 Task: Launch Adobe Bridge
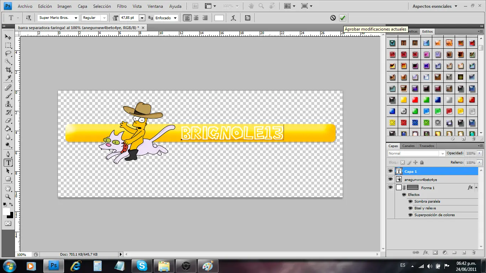tap(195, 6)
